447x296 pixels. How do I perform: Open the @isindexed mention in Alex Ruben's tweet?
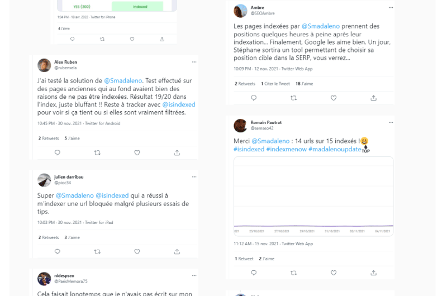pyautogui.click(x=179, y=104)
